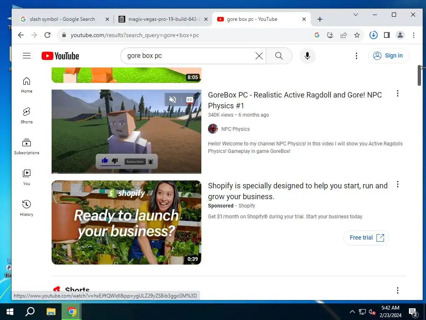Click the Google icon in the address bar

(x=317, y=35)
